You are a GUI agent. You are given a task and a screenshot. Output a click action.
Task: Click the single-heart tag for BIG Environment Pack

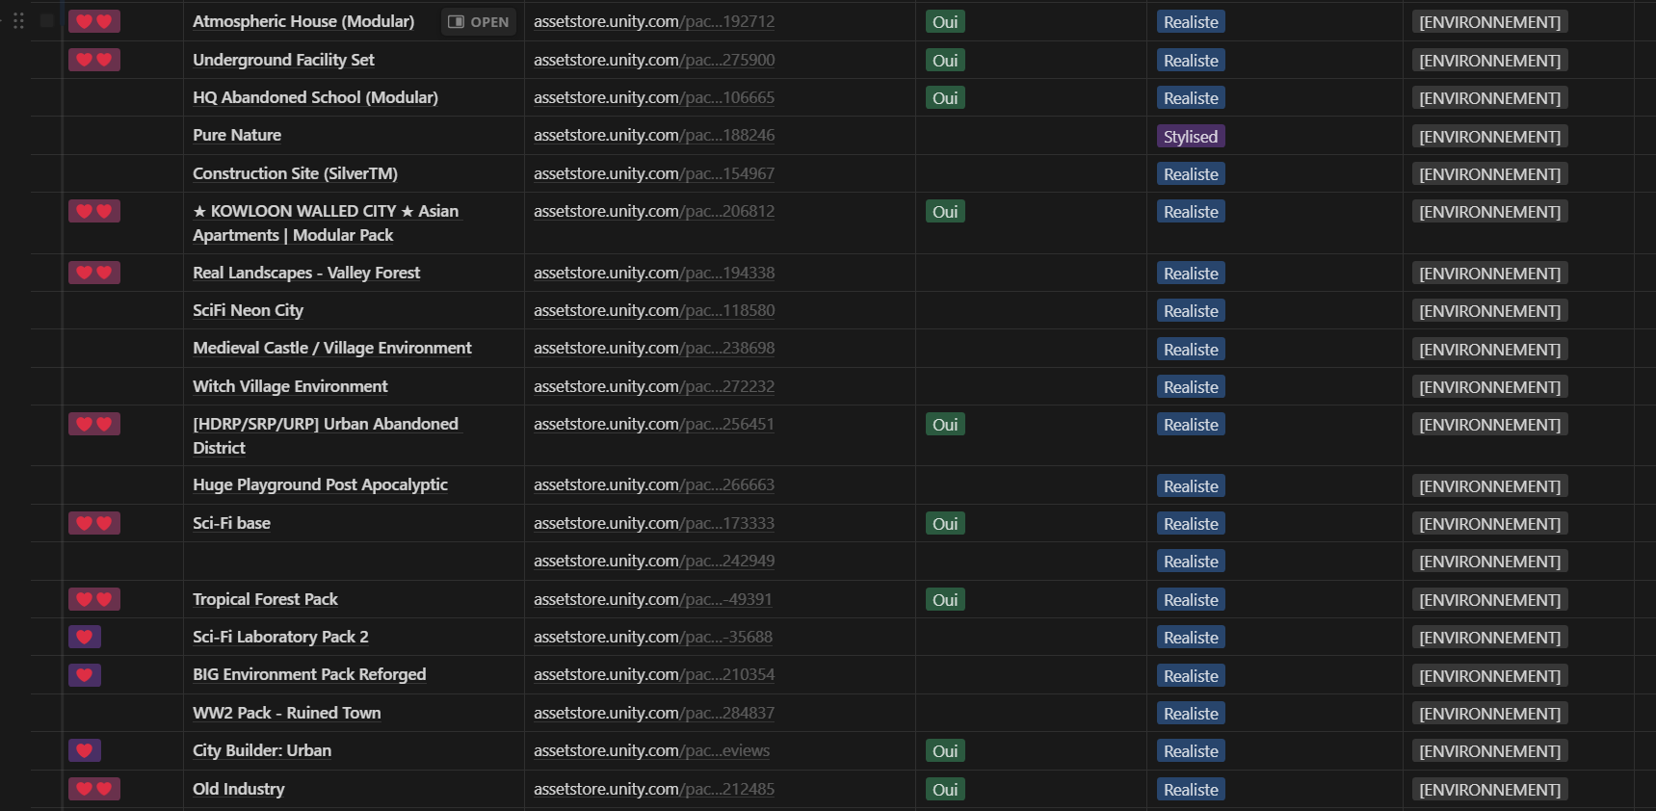click(x=85, y=675)
